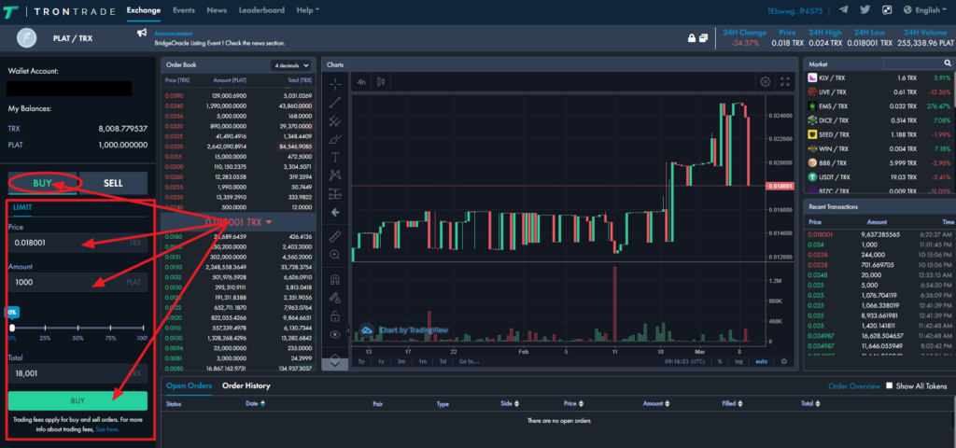Select the brush drawing tool
The image size is (956, 448).
coord(335,139)
